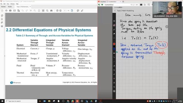Go to next page with down arrow

pyautogui.click(x=60, y=11)
